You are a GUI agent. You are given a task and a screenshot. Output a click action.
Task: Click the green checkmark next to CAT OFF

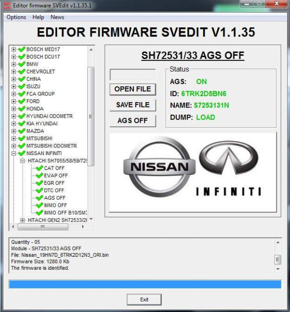pyautogui.click(x=39, y=168)
